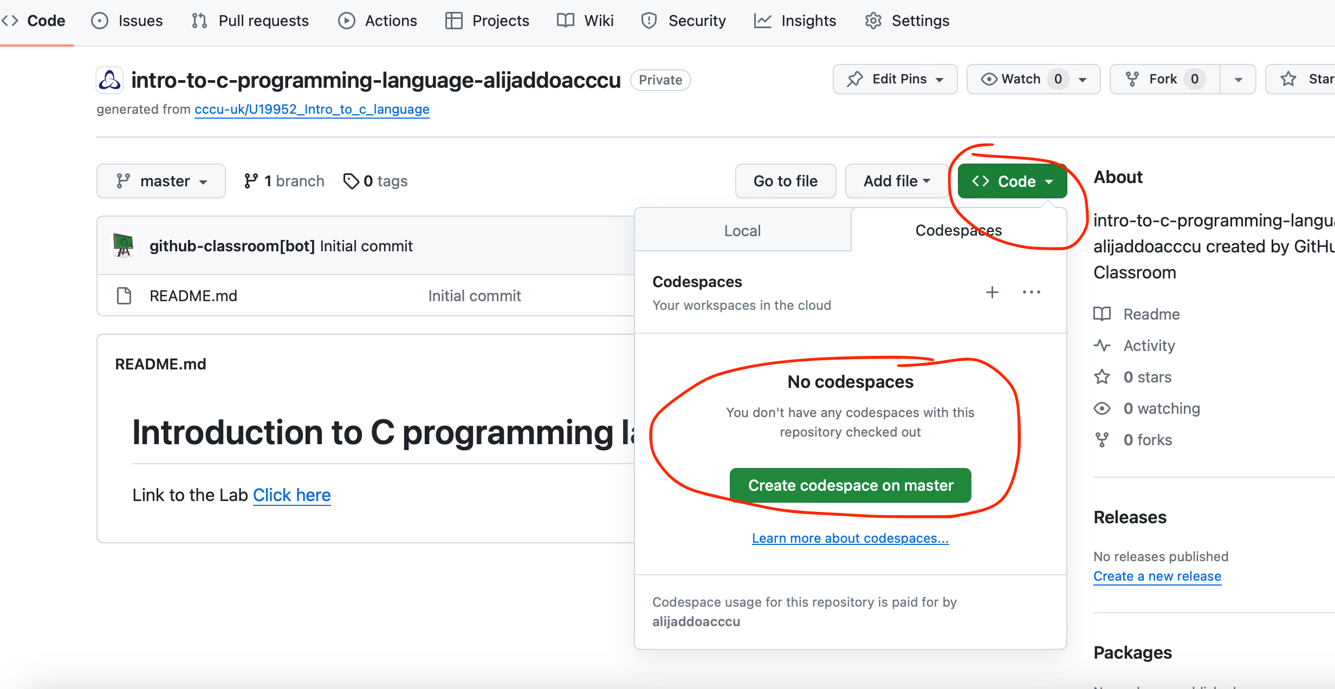Go to the Actions tab
This screenshot has width=1335, height=689.
point(378,21)
